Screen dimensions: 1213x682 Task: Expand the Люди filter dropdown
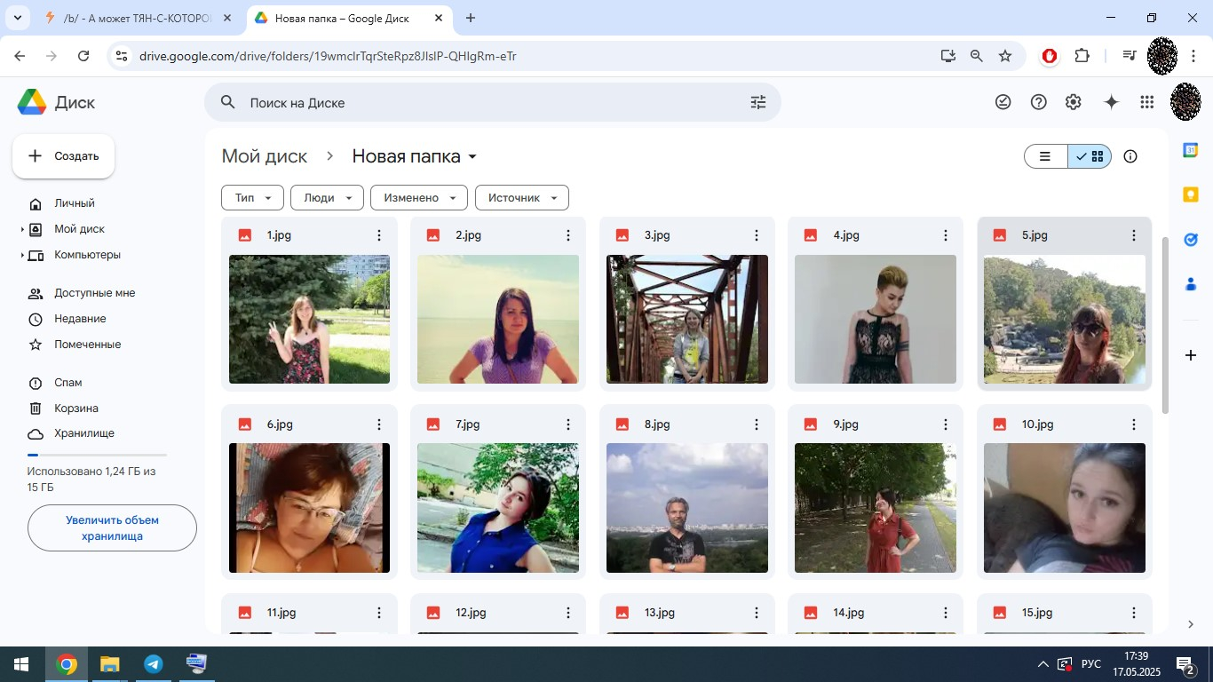[327, 197]
